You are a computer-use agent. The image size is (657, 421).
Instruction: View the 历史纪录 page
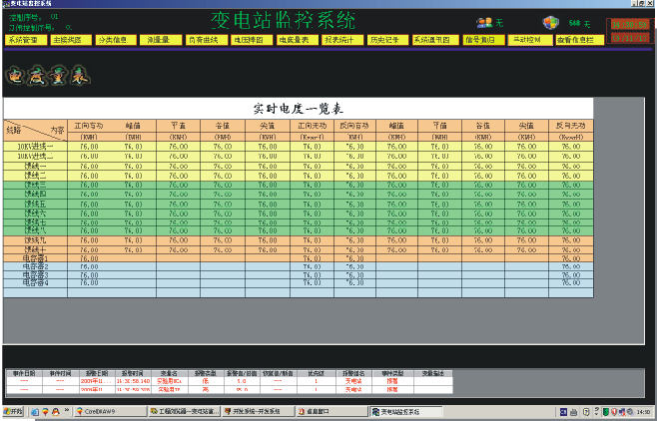coord(385,41)
